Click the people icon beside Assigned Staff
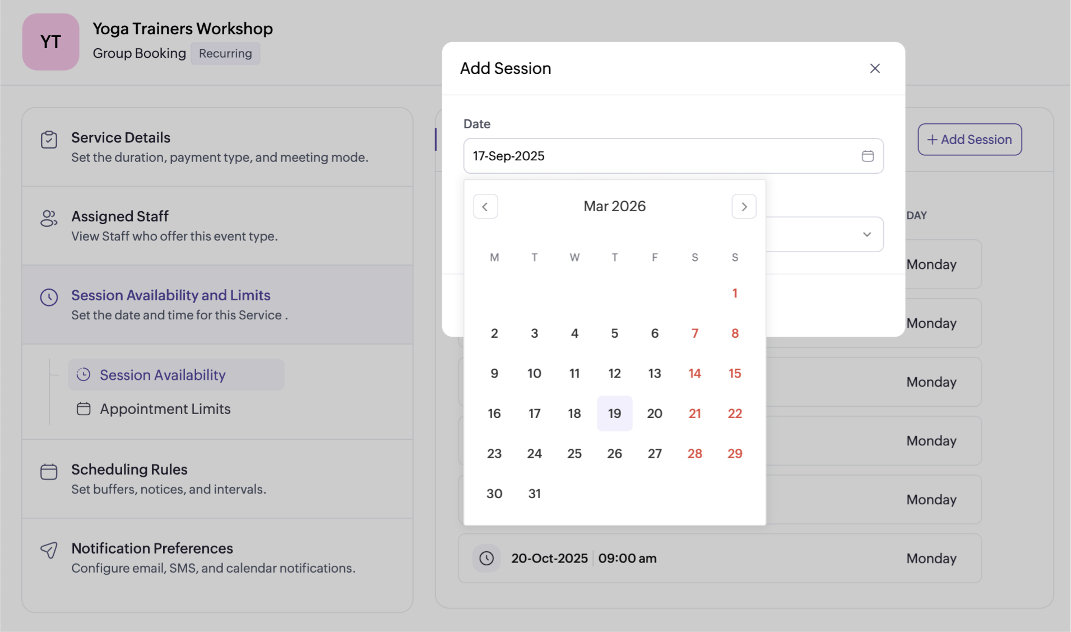1071x632 pixels. (x=49, y=219)
